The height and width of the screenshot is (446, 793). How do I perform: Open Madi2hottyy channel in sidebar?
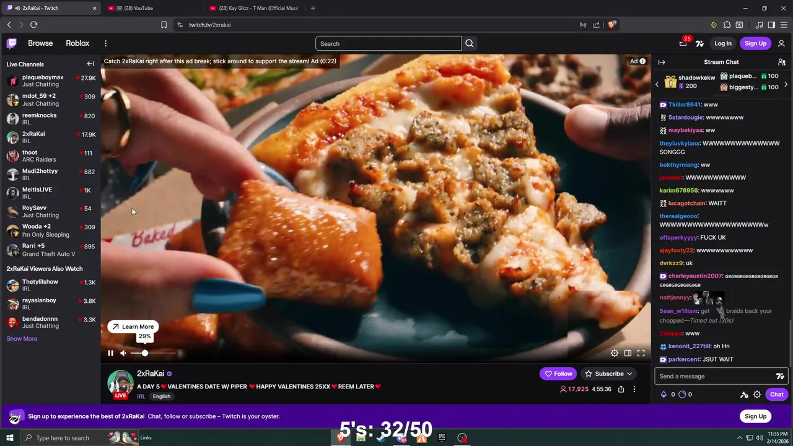tap(50, 174)
